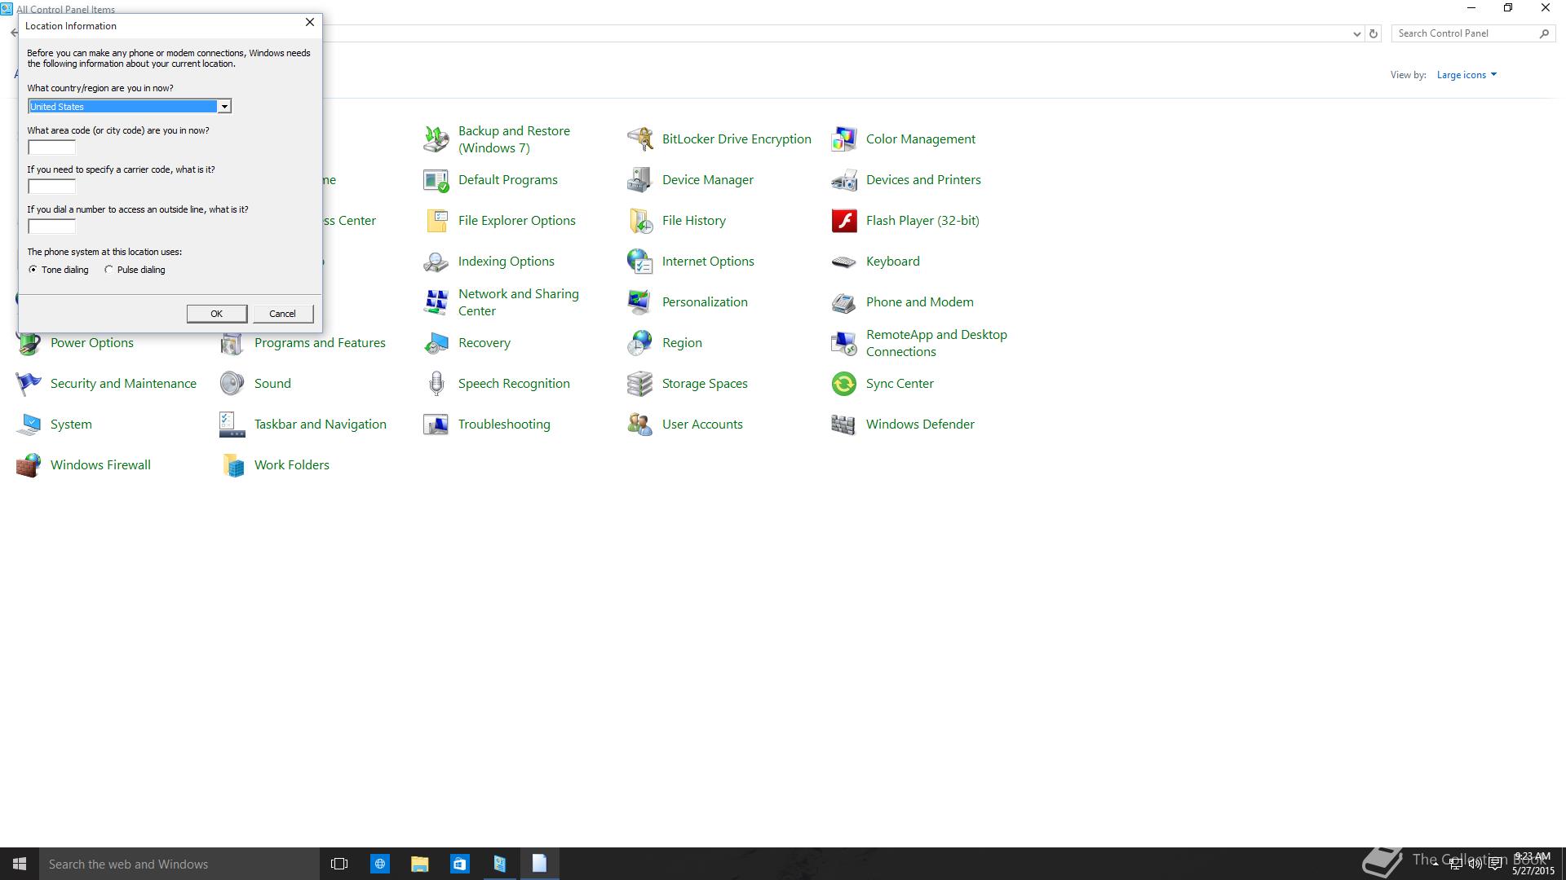Click the Personalization icon

640,302
